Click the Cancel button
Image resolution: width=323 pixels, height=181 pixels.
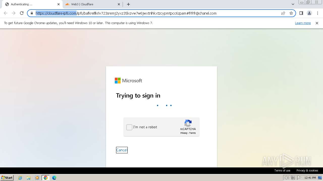(122, 150)
